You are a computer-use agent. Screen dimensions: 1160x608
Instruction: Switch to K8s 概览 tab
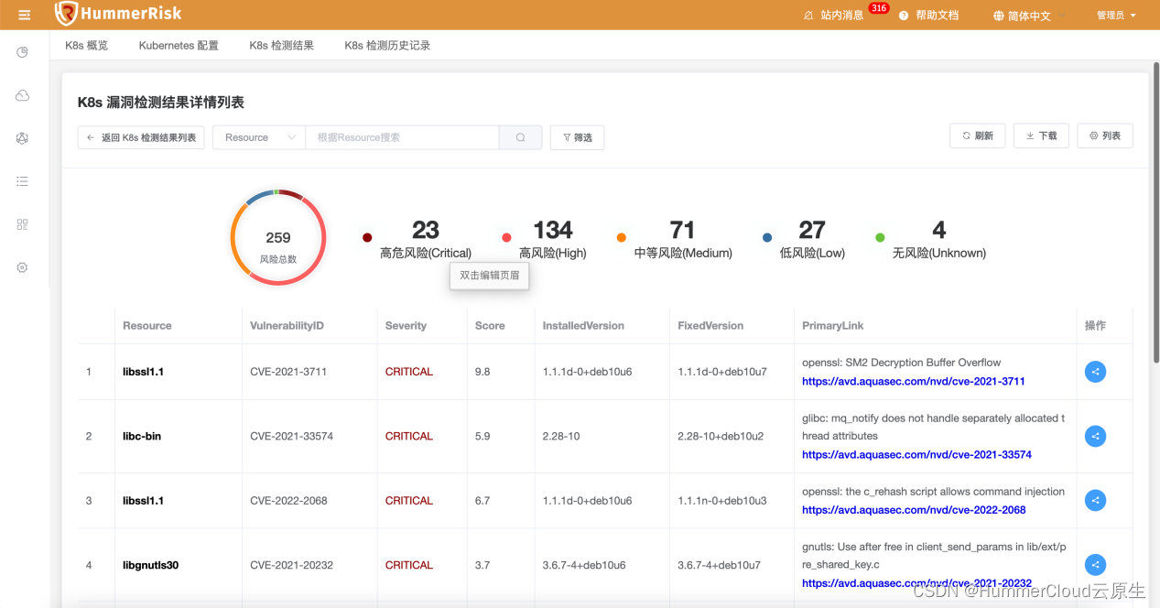(87, 45)
